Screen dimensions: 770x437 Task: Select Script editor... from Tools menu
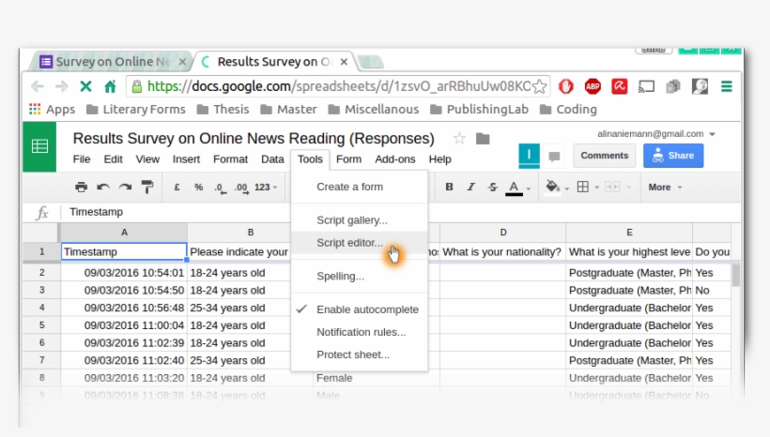pyautogui.click(x=360, y=243)
